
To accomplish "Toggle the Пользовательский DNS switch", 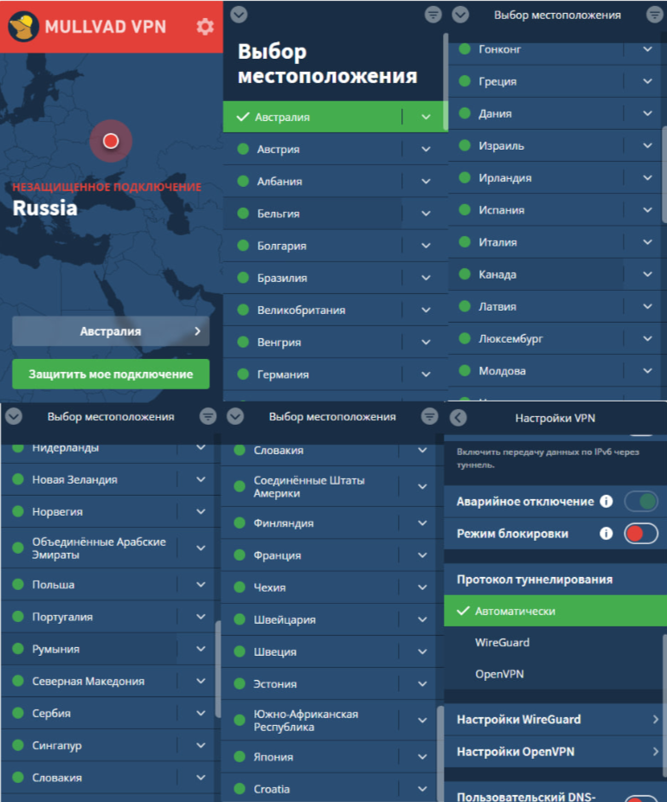I will (641, 798).
